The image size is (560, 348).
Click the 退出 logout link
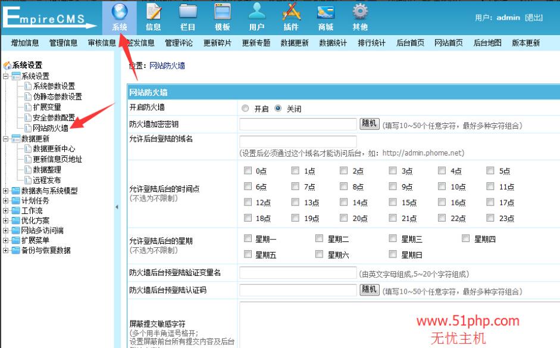534,18
